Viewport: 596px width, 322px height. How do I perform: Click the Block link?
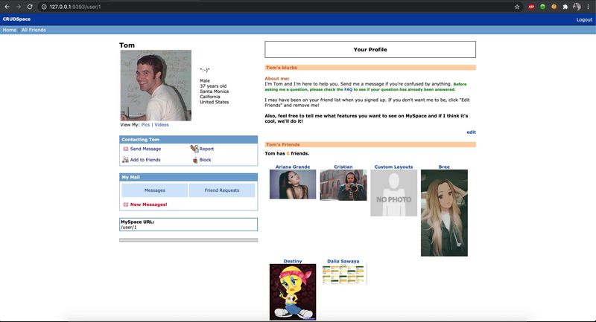pos(206,160)
